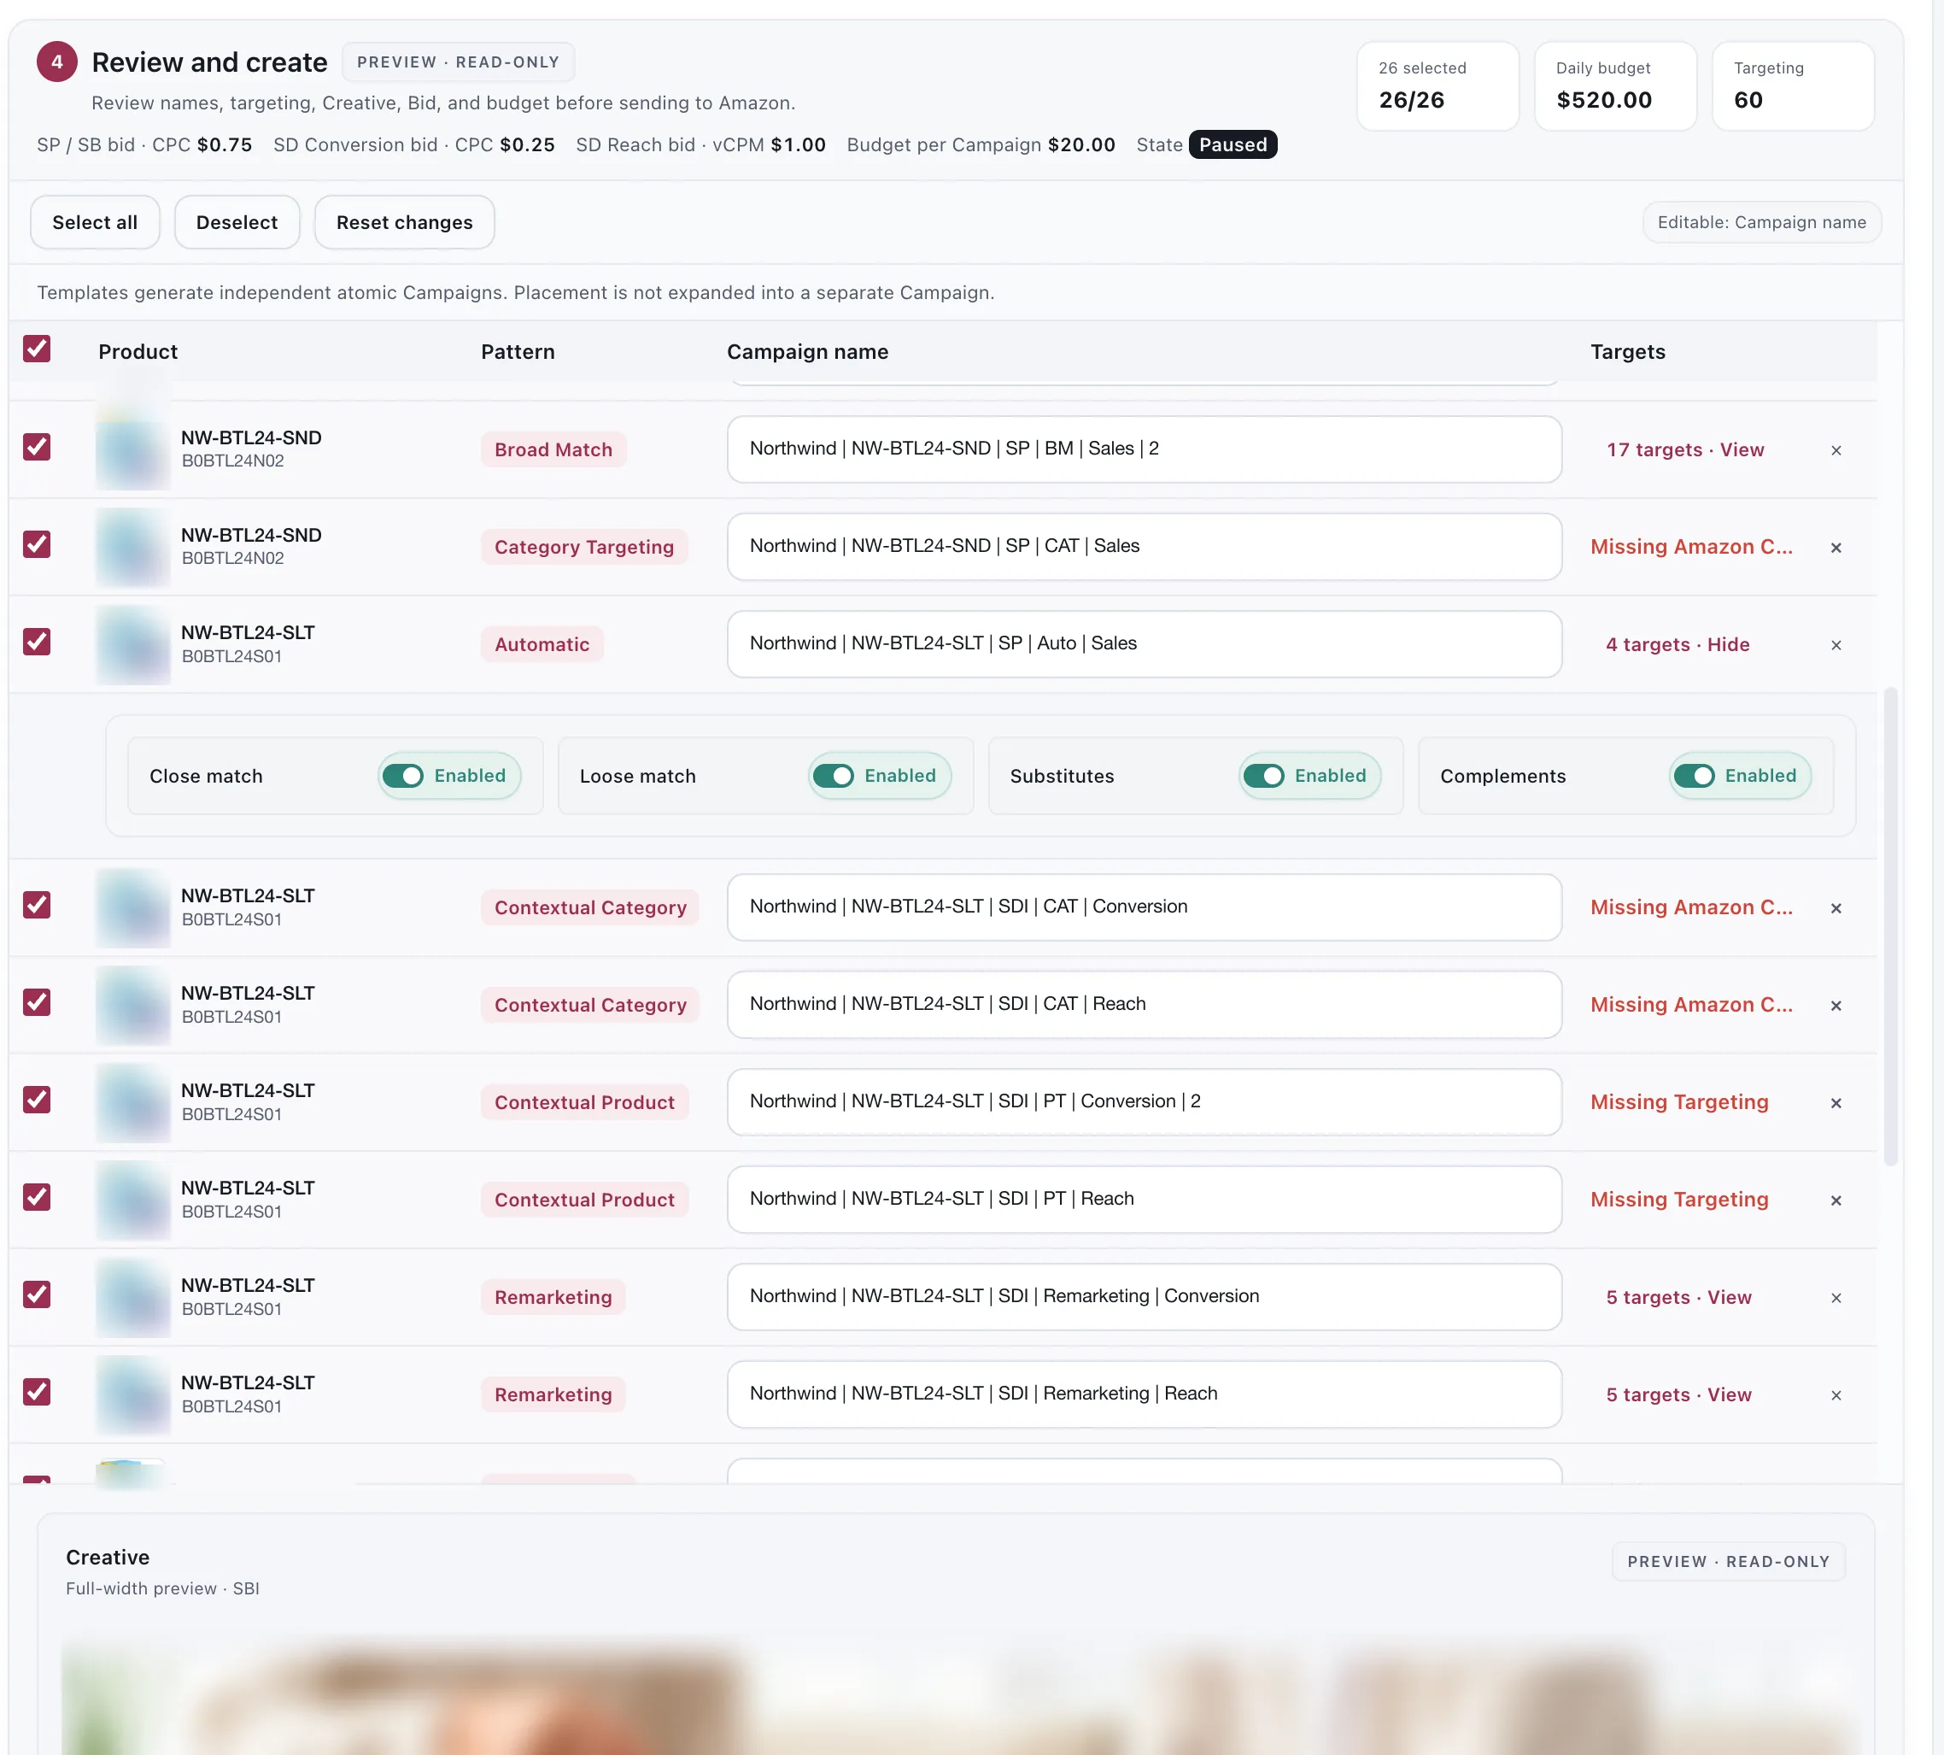Uncheck the Category Targeting row checkbox
The width and height of the screenshot is (1944, 1755).
(x=37, y=544)
